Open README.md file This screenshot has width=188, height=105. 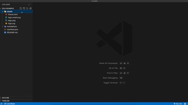12,32
